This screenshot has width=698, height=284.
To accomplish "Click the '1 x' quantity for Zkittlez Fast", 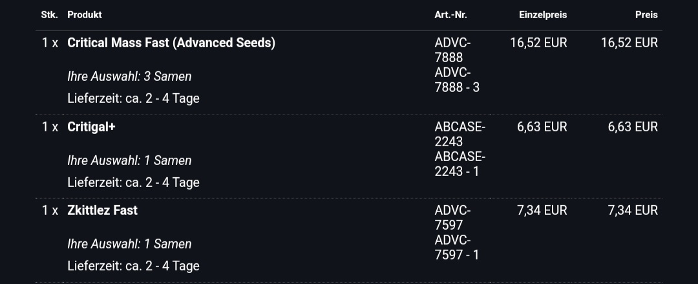I will coord(50,210).
